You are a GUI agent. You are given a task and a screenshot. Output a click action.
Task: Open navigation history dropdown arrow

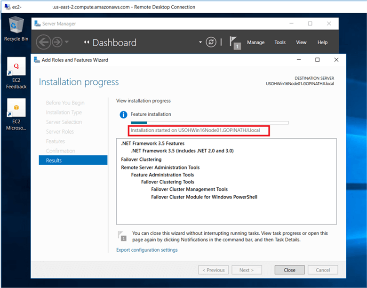click(67, 42)
